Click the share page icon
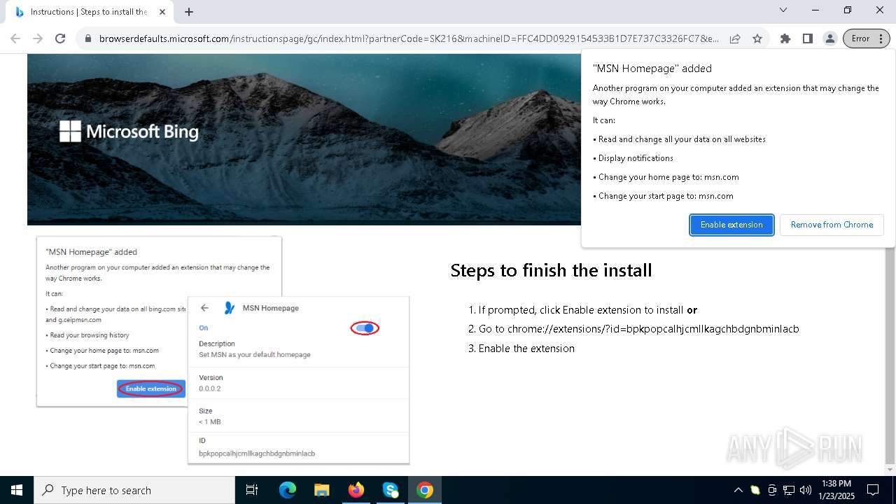Image resolution: width=896 pixels, height=504 pixels. click(x=735, y=38)
